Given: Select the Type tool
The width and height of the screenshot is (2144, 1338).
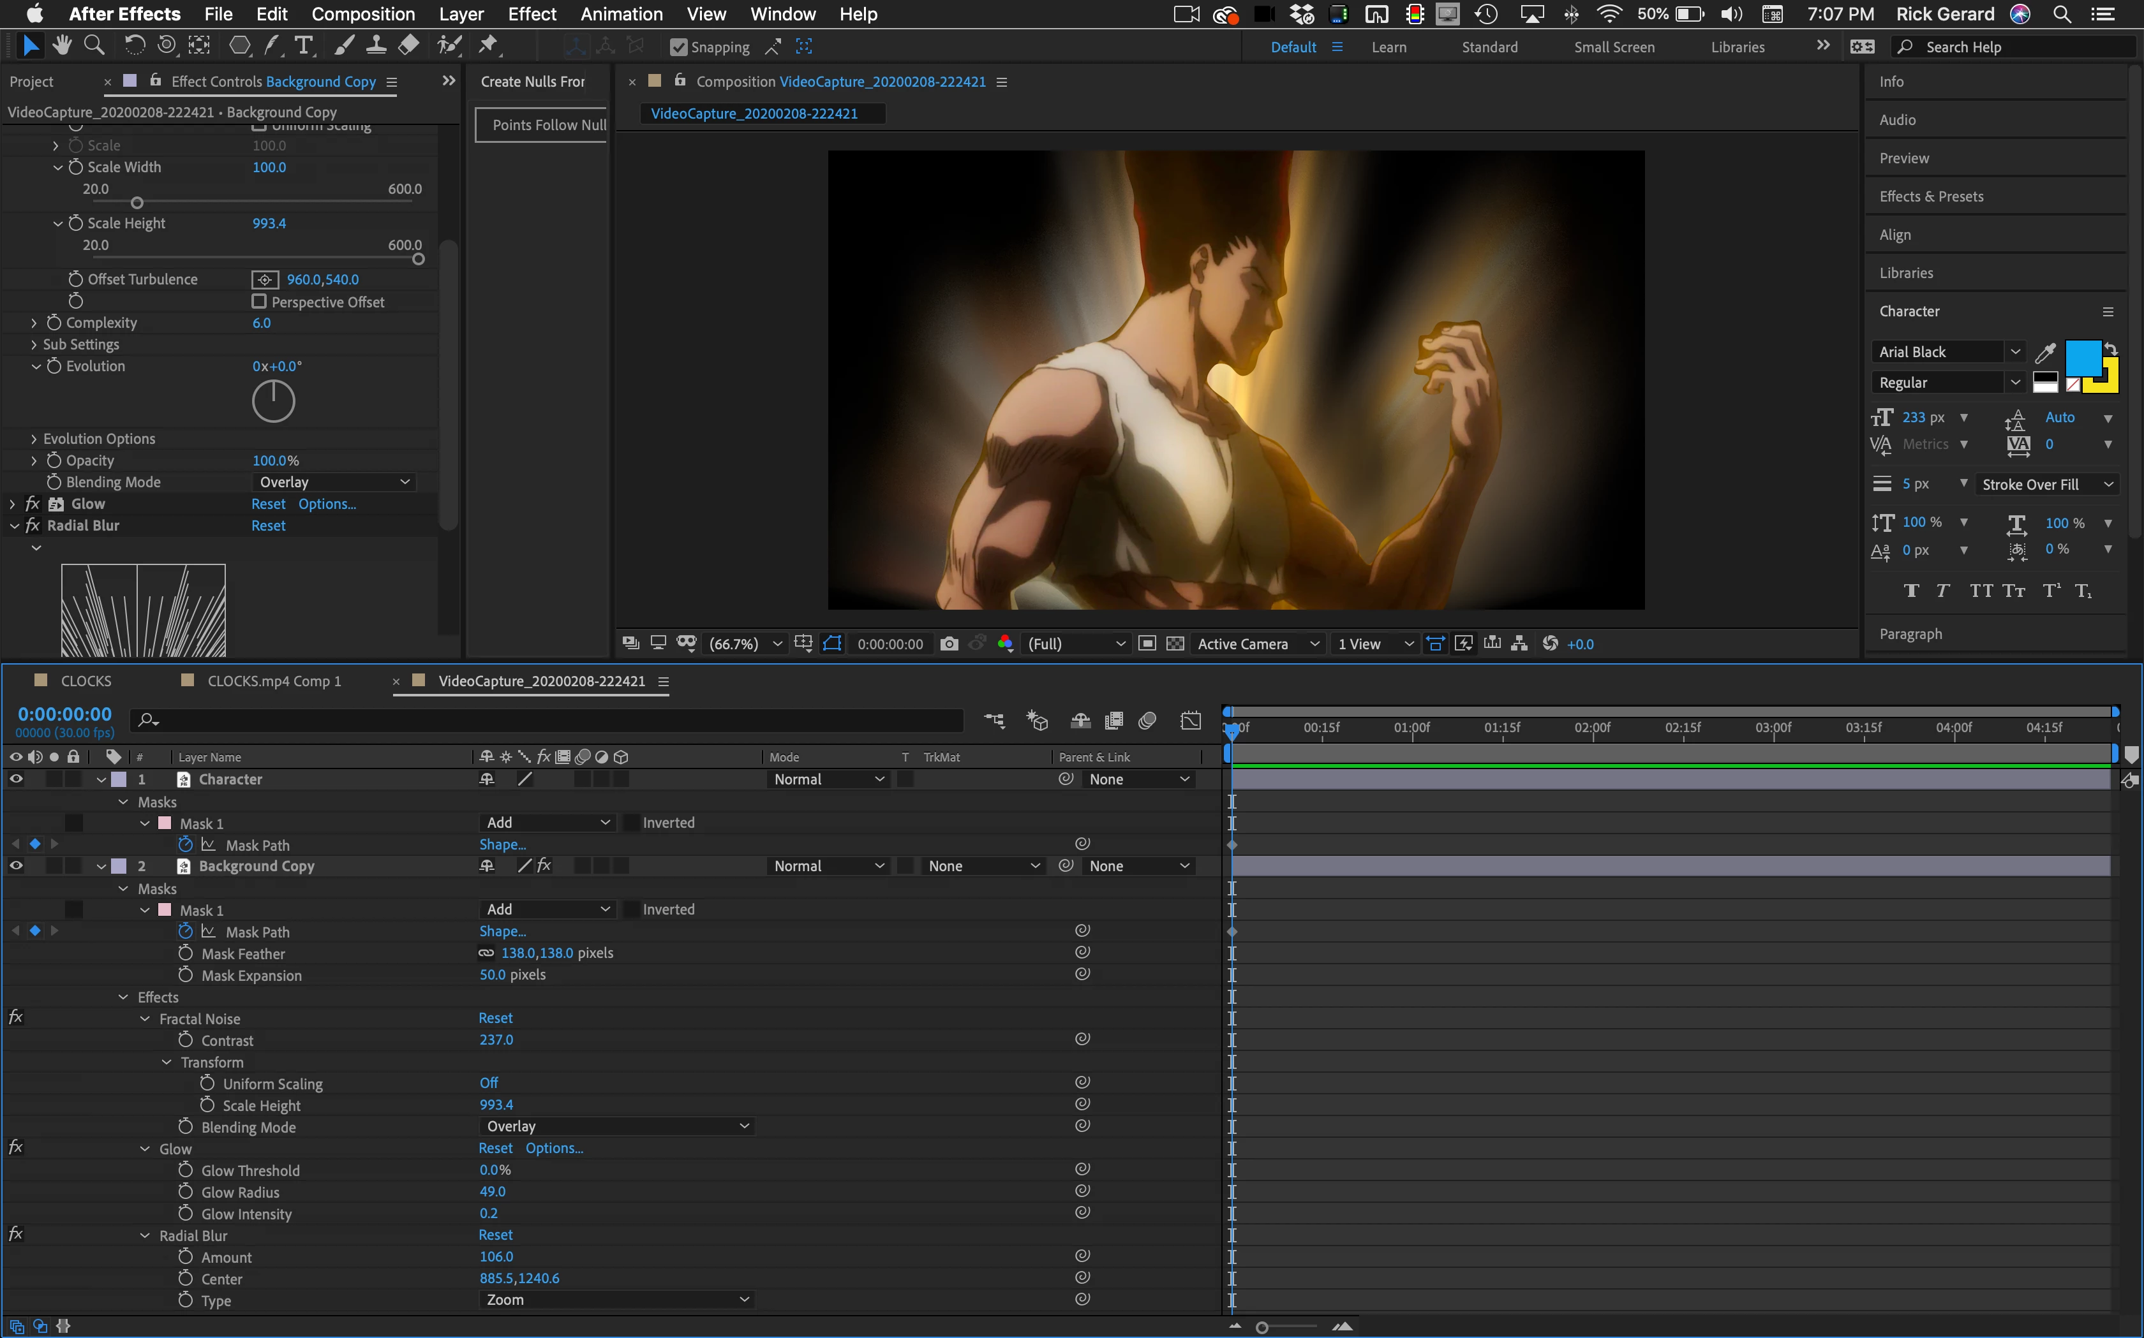Looking at the screenshot, I should [x=304, y=45].
